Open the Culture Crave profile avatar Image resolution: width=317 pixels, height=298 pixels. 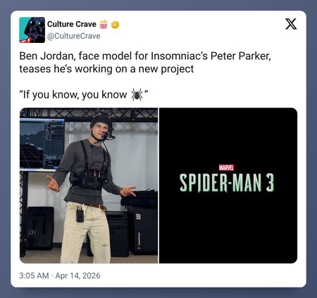tap(32, 30)
